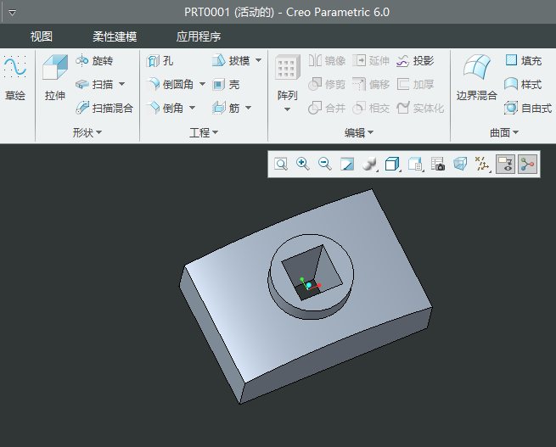Open the Swept Blend (扫描混合) tool
The height and width of the screenshot is (447, 556).
[x=104, y=108]
